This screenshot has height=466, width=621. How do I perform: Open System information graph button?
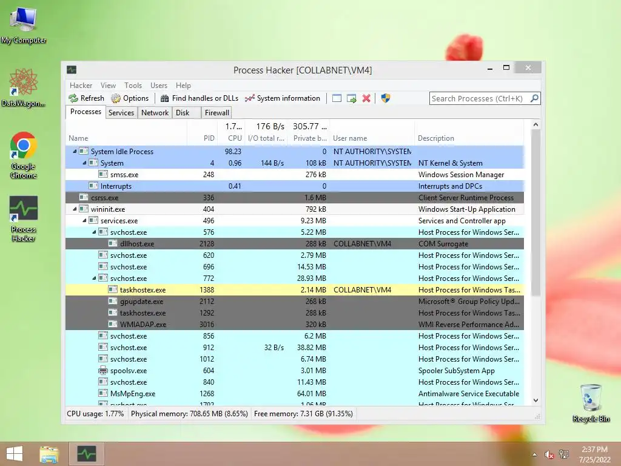[283, 98]
